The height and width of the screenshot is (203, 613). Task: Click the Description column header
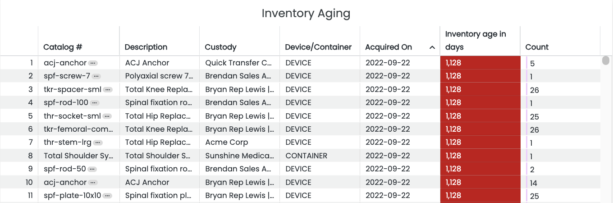146,47
